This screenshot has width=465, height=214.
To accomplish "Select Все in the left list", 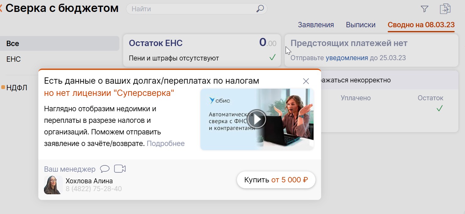I will (x=13, y=44).
